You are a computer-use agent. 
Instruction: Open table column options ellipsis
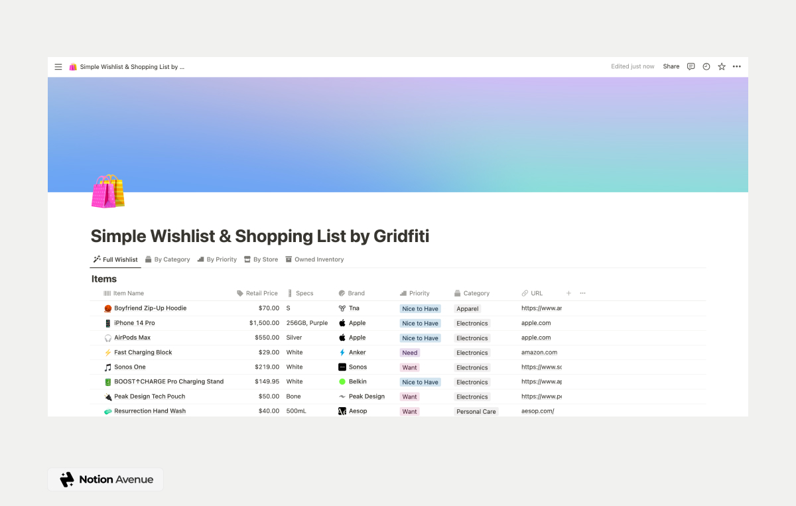point(582,293)
